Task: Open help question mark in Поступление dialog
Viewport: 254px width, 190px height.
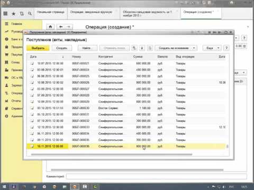Action: 226,48
